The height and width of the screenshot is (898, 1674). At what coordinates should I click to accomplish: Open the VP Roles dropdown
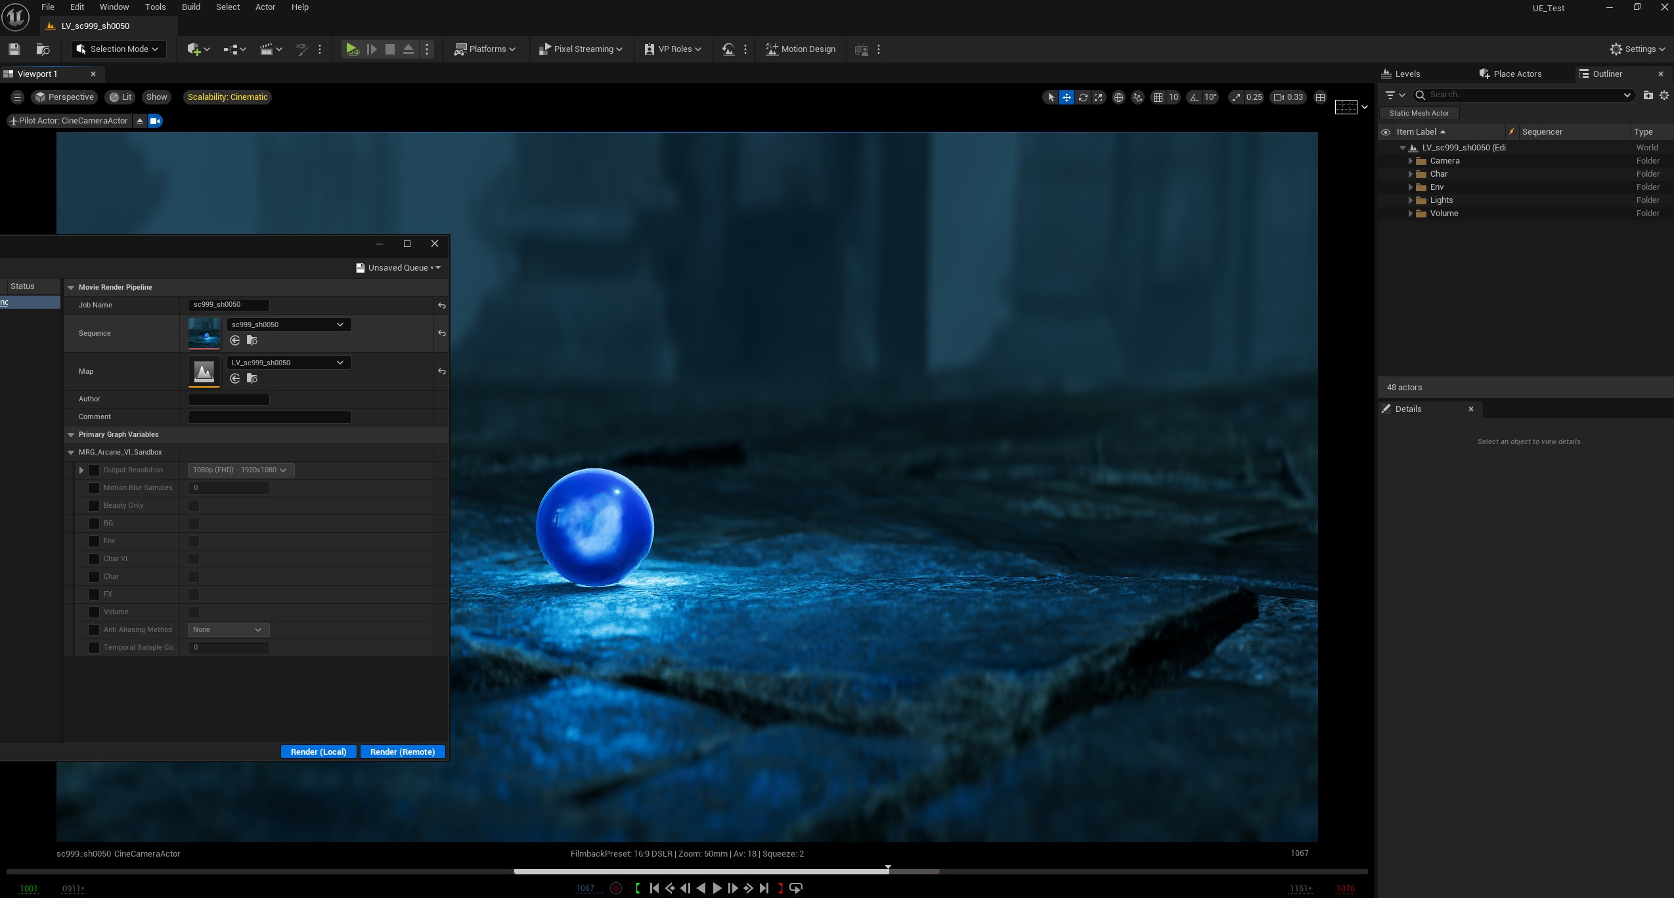coord(672,49)
